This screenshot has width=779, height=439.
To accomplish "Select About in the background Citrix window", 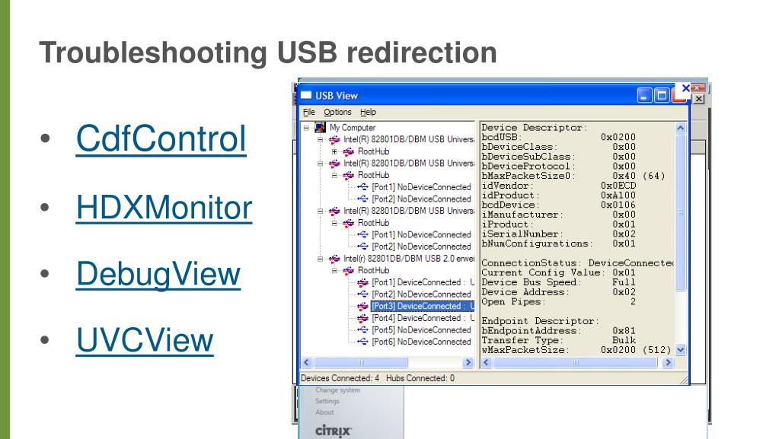I will tap(324, 412).
